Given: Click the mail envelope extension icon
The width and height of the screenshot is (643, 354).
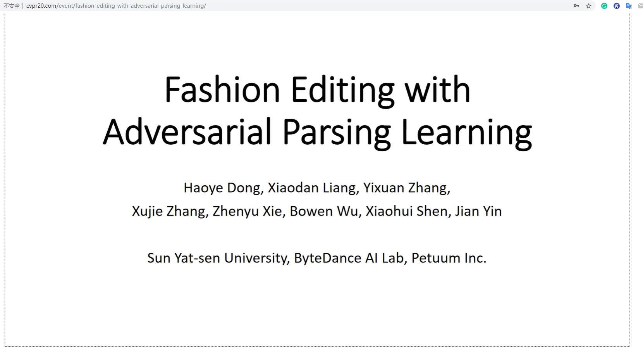Looking at the screenshot, I should coord(640,6).
